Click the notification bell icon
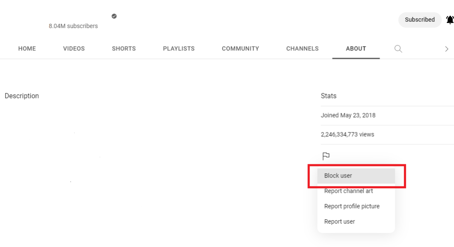 449,20
